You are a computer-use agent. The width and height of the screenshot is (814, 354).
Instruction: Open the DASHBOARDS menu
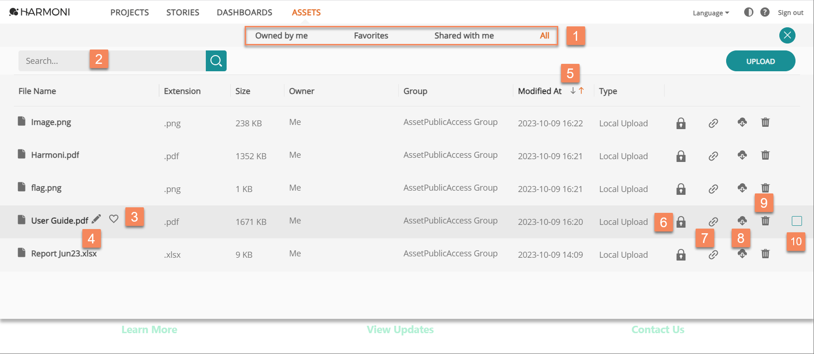(244, 12)
